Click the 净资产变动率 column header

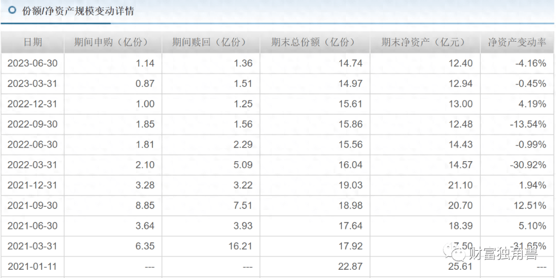tap(517, 42)
